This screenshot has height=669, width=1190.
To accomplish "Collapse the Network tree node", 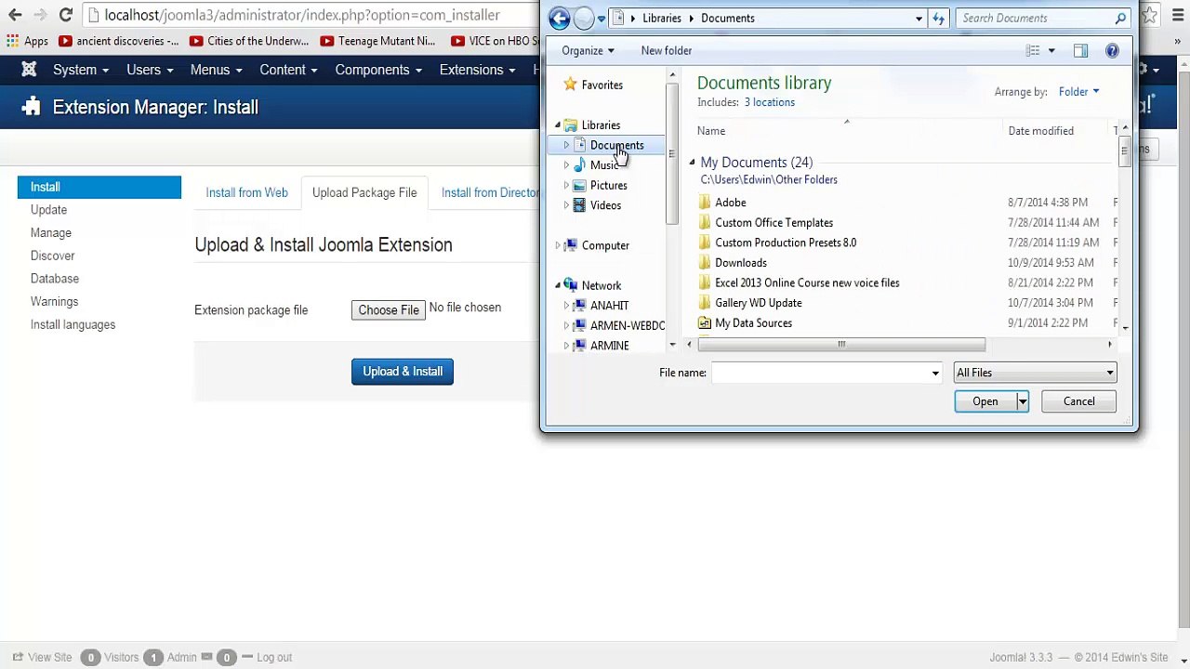I will click(x=558, y=285).
